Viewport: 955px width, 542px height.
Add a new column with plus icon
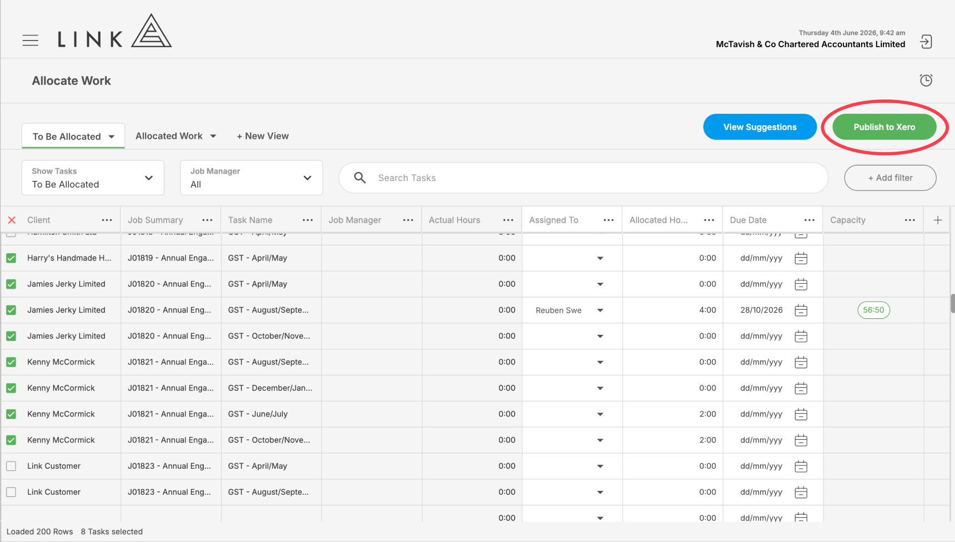click(x=938, y=220)
